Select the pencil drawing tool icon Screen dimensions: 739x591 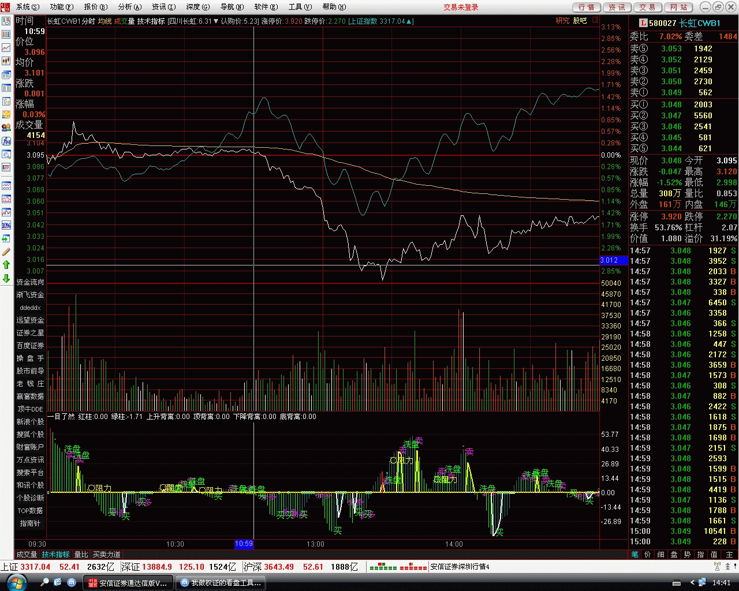coord(6,252)
